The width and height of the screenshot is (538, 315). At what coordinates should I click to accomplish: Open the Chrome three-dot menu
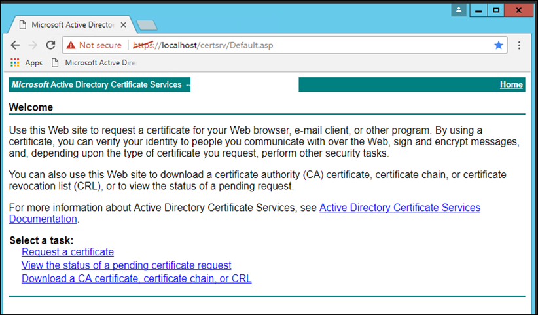pyautogui.click(x=519, y=45)
